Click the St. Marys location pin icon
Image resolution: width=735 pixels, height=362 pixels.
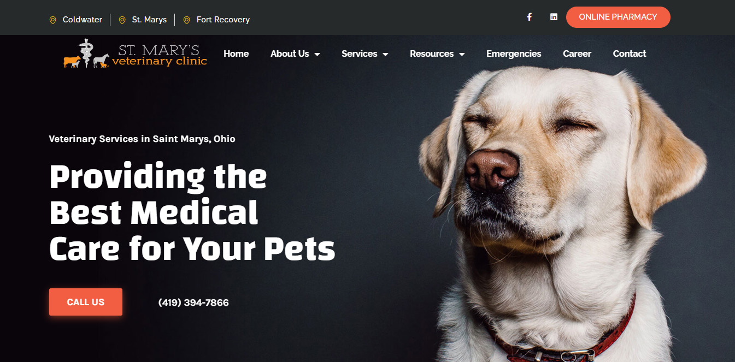(122, 20)
